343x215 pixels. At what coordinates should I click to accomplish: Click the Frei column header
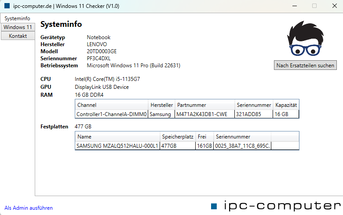point(204,137)
